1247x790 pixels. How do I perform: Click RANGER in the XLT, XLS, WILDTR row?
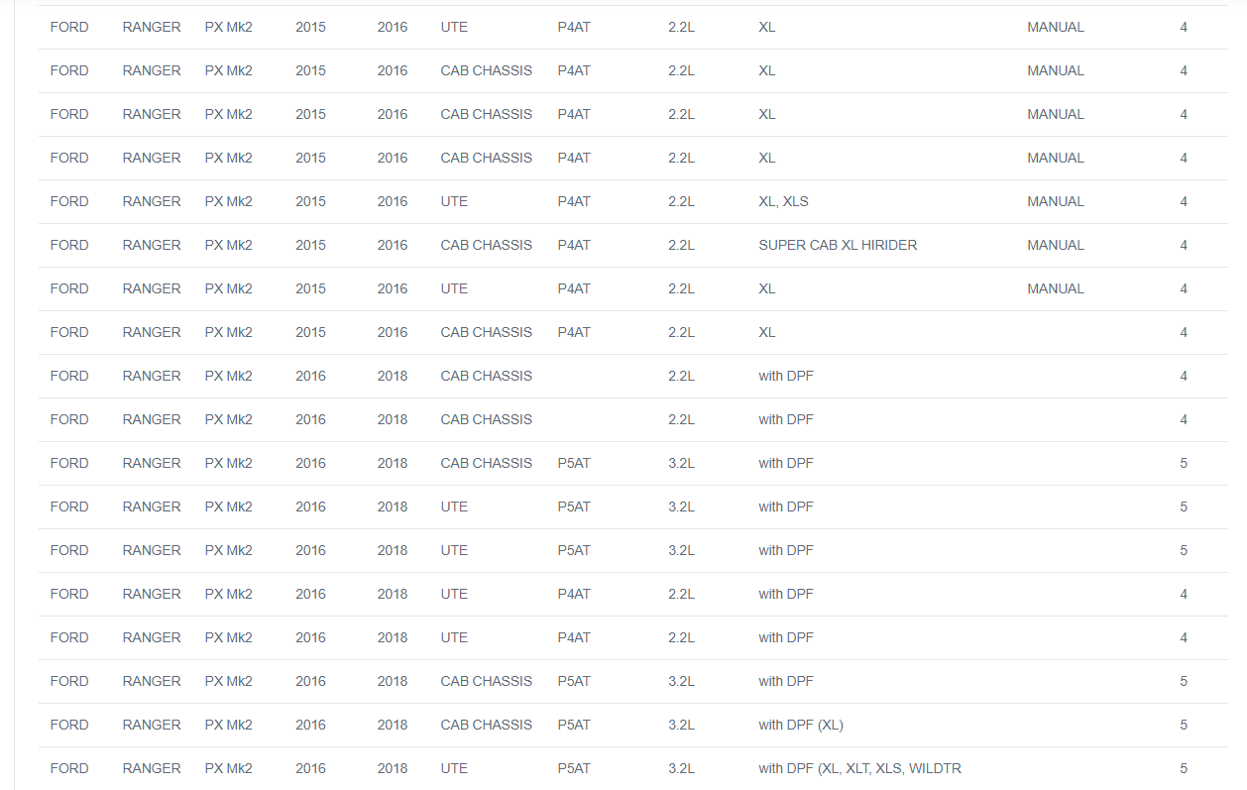152,768
